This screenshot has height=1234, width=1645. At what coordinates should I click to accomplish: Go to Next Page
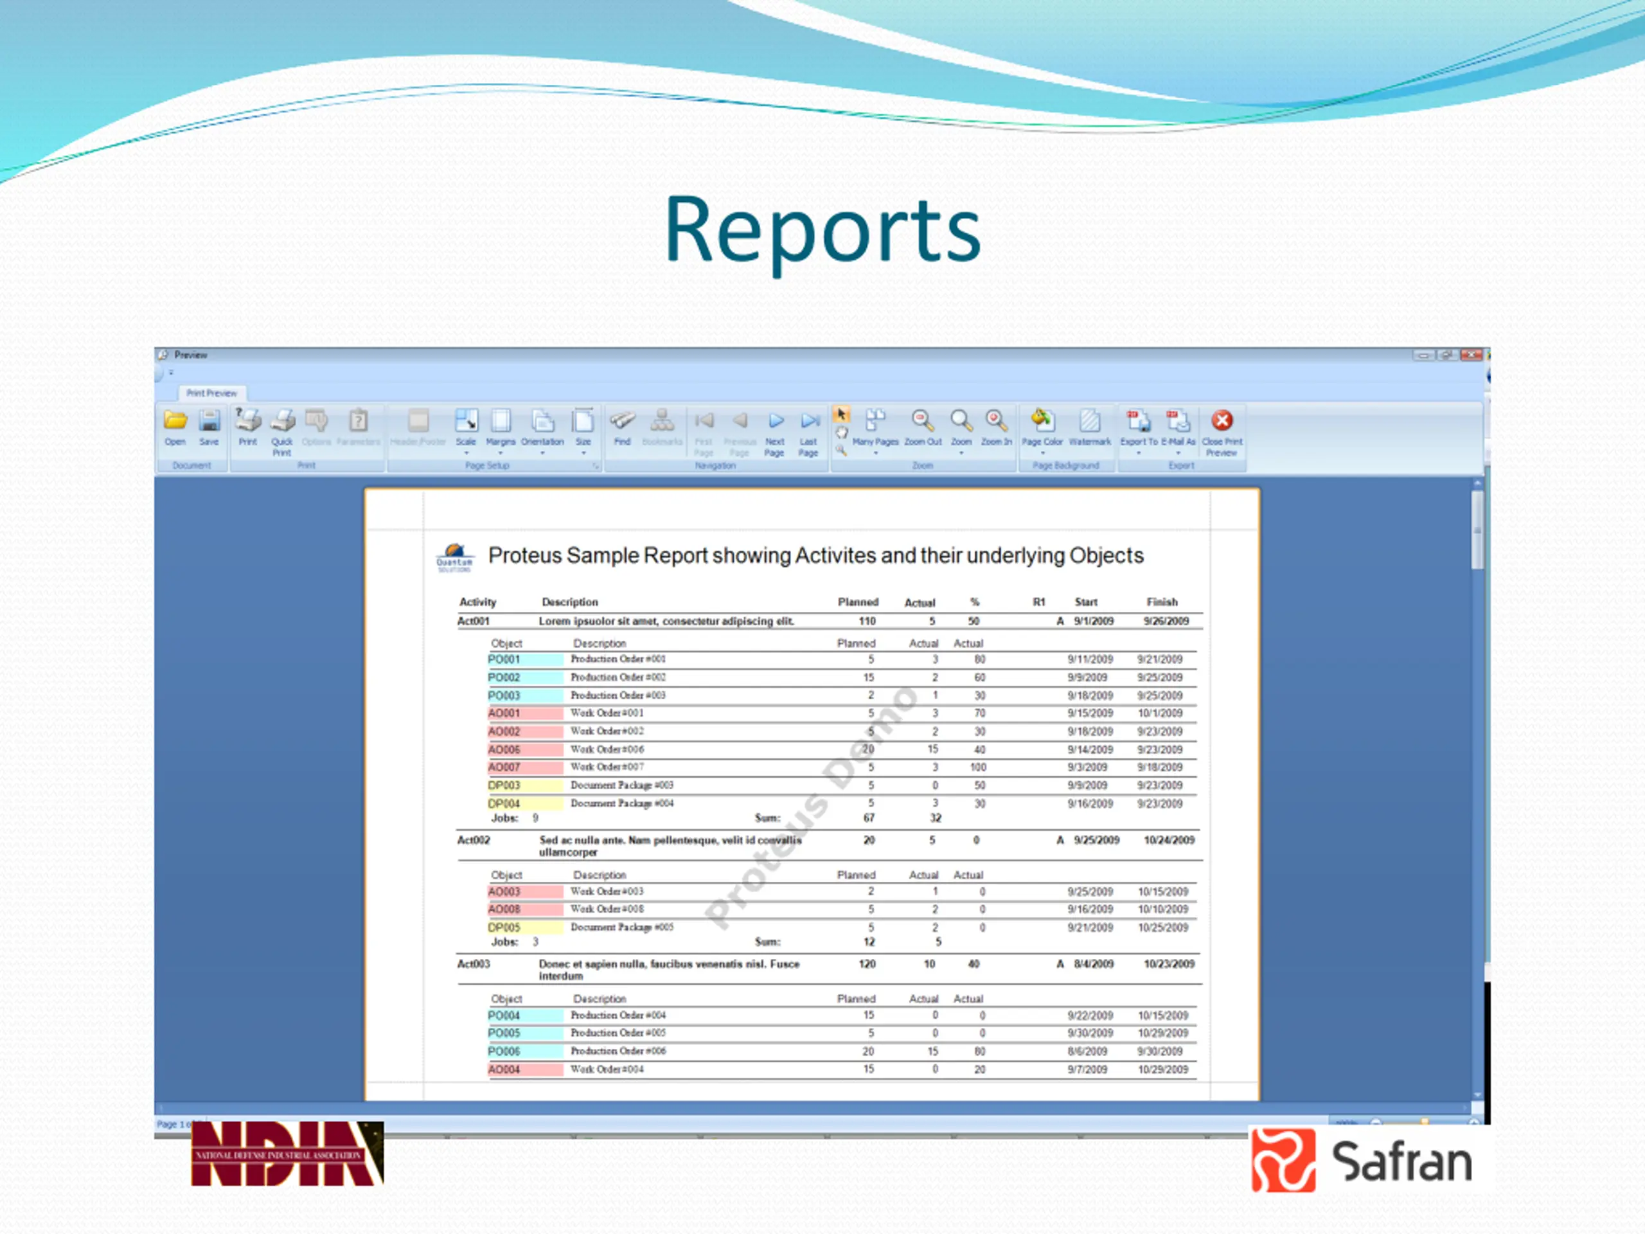click(x=775, y=432)
